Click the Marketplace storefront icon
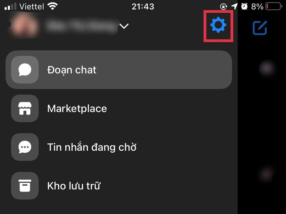286x214 pixels. click(25, 108)
